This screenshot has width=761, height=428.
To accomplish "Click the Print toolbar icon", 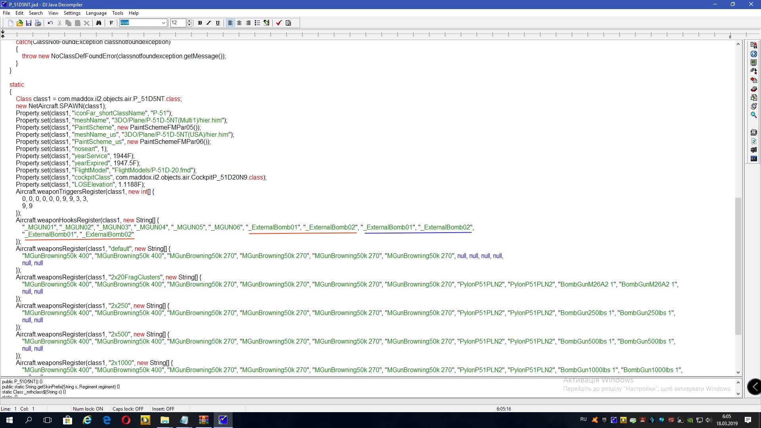I will point(38,23).
